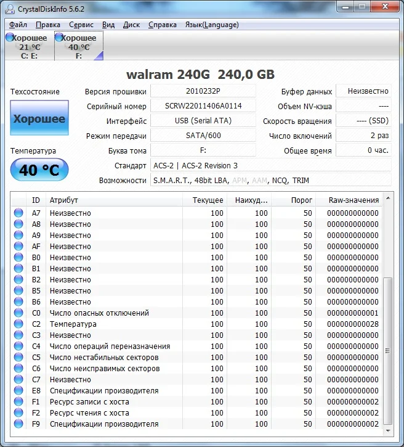The height and width of the screenshot is (447, 404).
Task: Click the Текущее column header
Action: tap(204, 200)
